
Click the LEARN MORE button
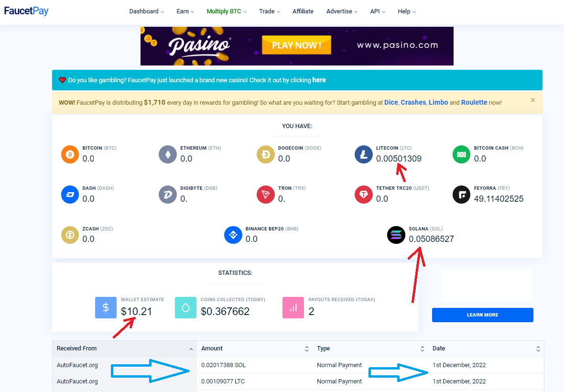(x=482, y=315)
